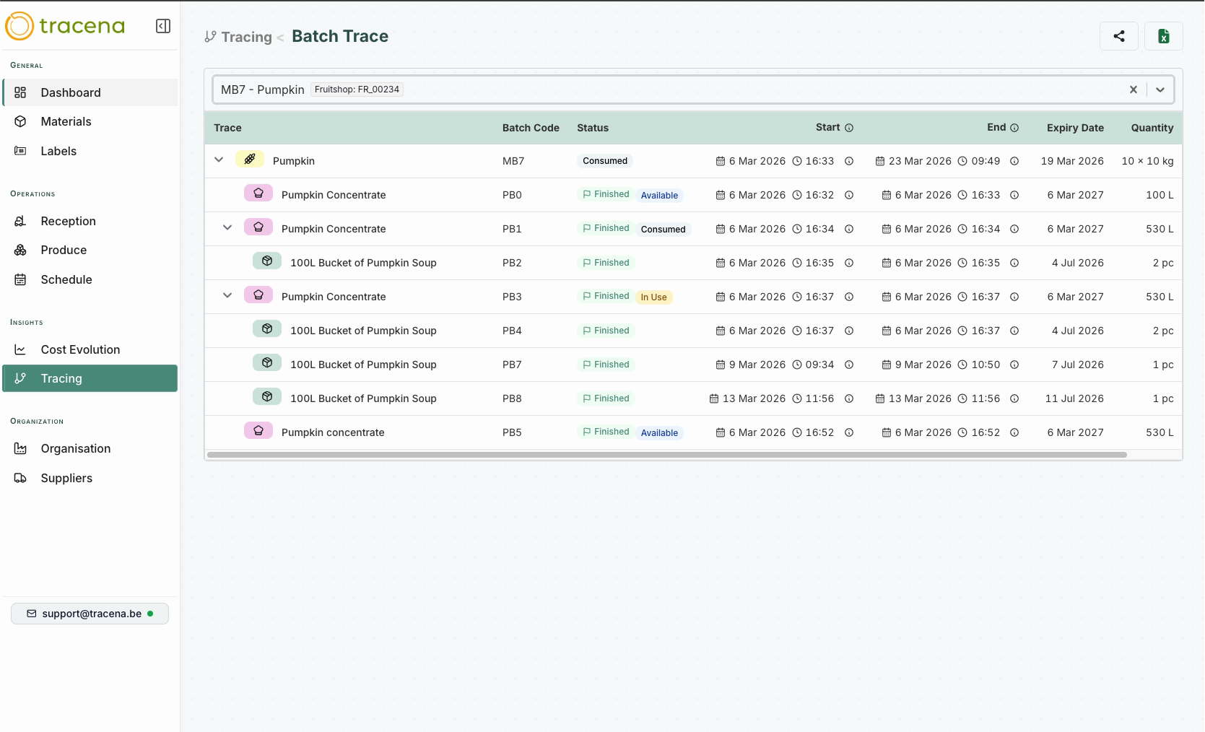This screenshot has width=1205, height=732.
Task: Click start info icon in MB7 row
Action: coord(849,161)
